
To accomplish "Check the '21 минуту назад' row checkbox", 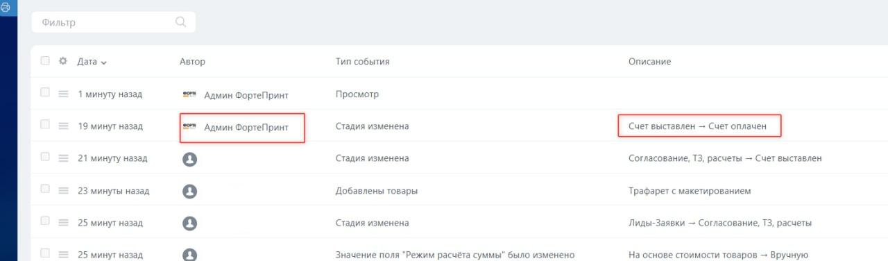I will click(45, 156).
